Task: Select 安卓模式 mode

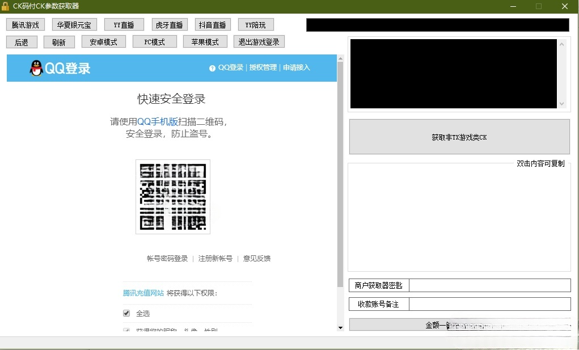Action: [x=103, y=42]
